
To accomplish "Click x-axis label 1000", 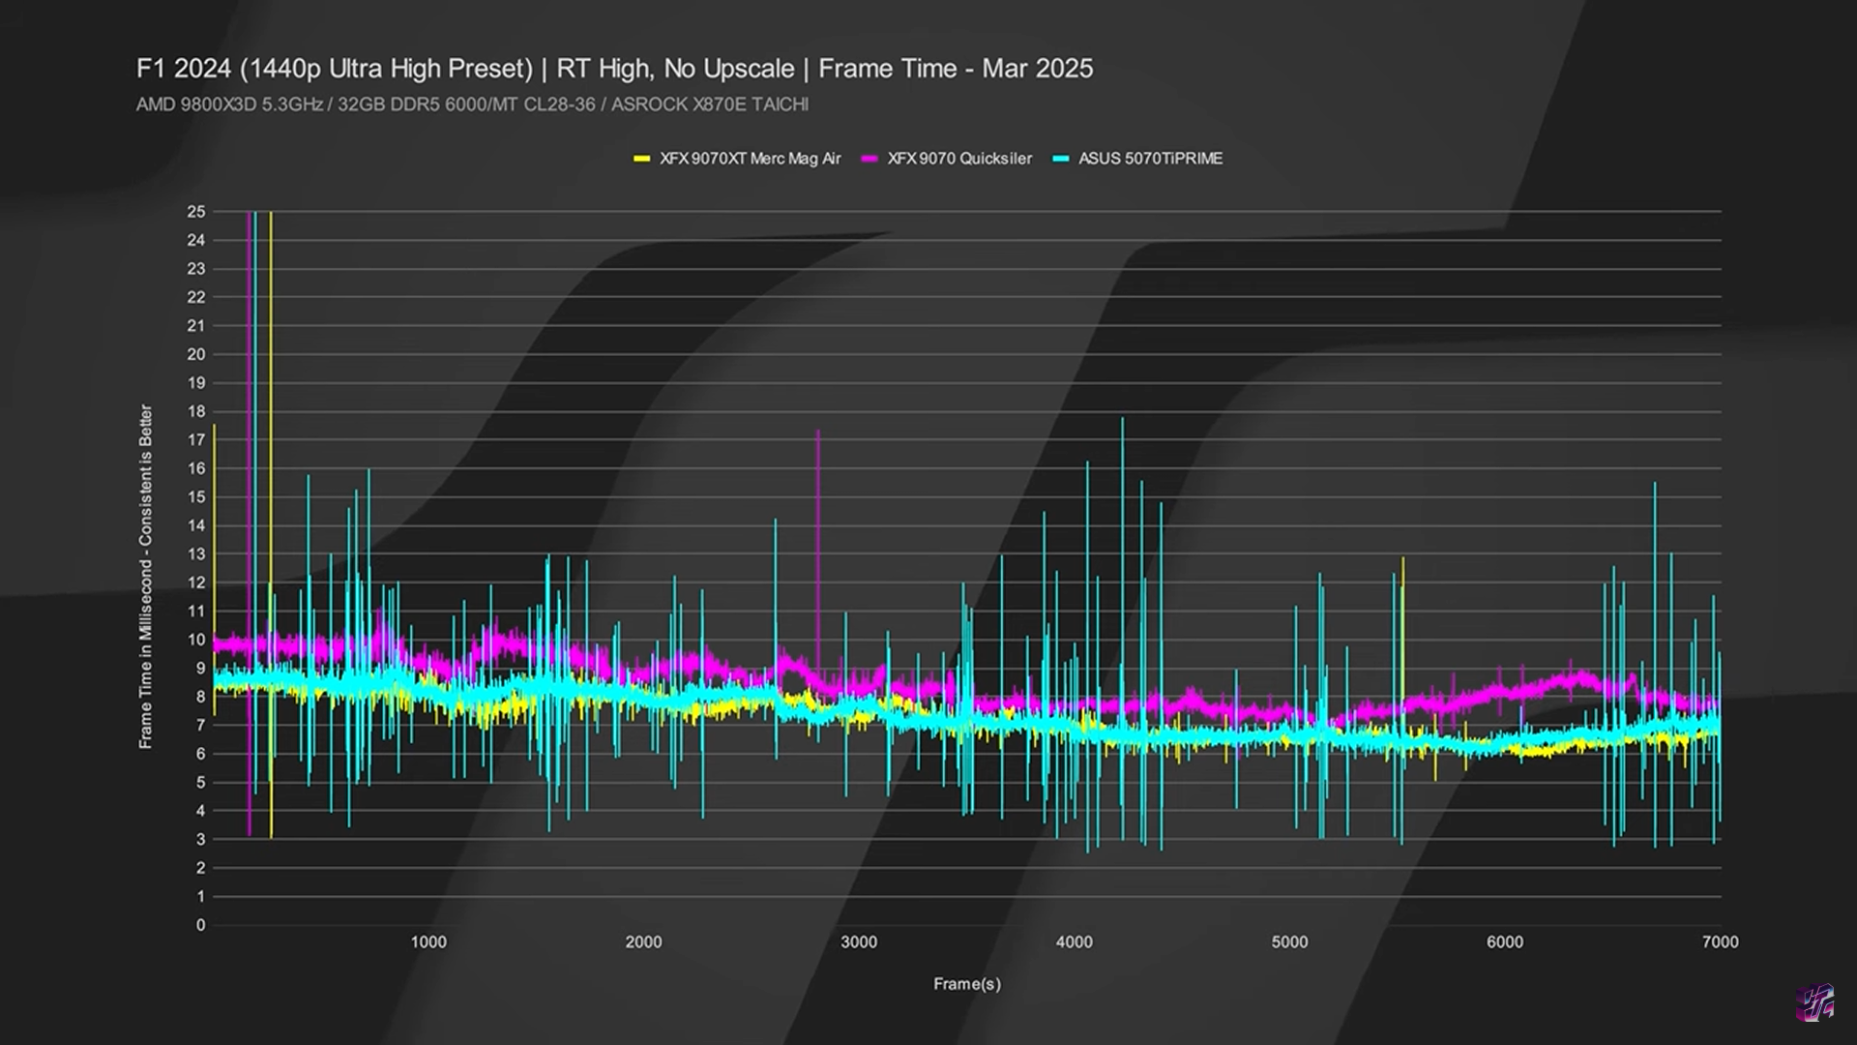I will pyautogui.click(x=428, y=942).
